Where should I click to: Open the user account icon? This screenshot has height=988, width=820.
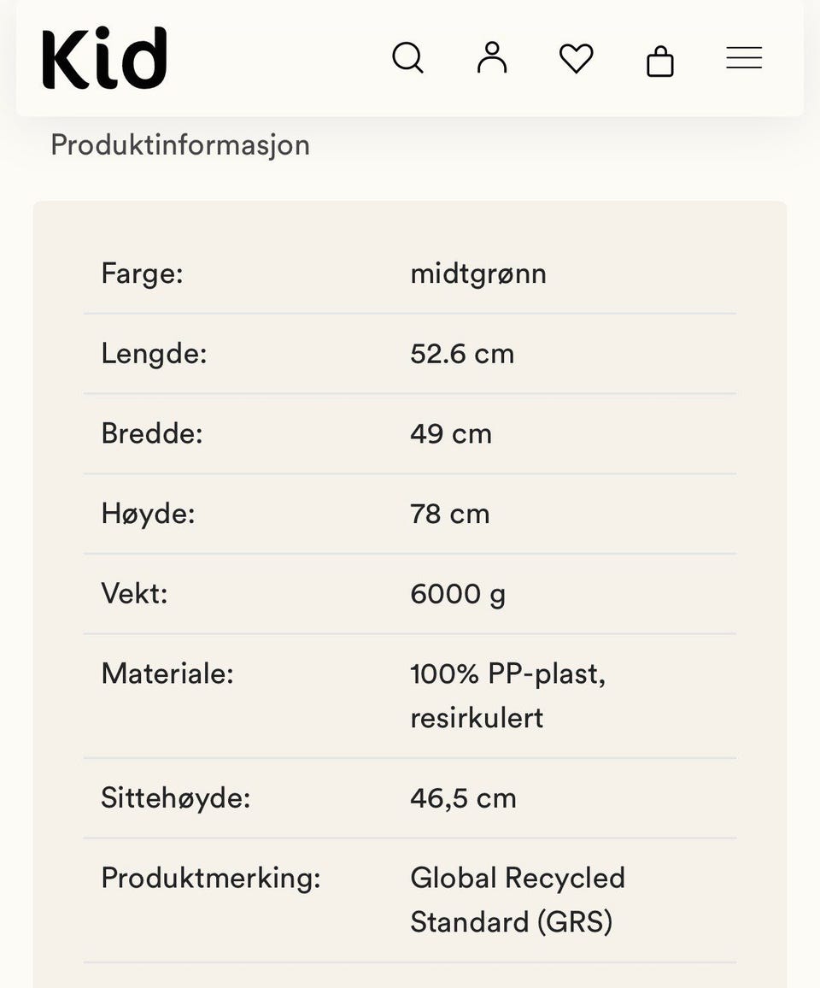point(492,57)
